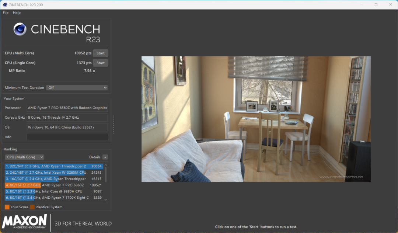
Task: Maximize the Cinebench window
Action: pyautogui.click(x=376, y=5)
